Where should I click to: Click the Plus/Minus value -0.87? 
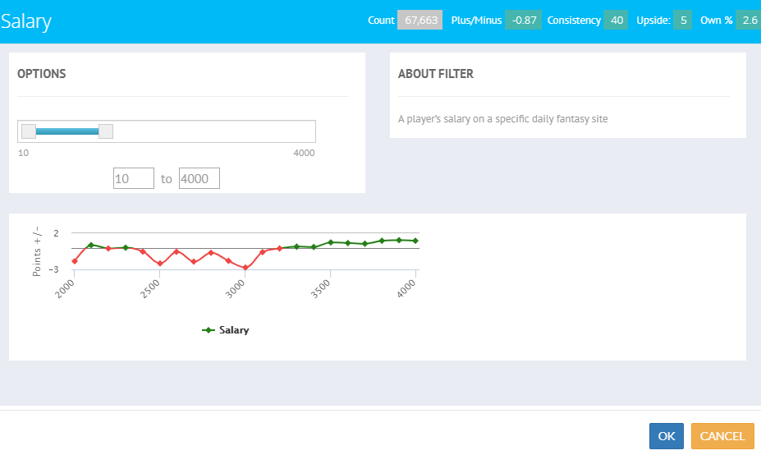tap(523, 20)
